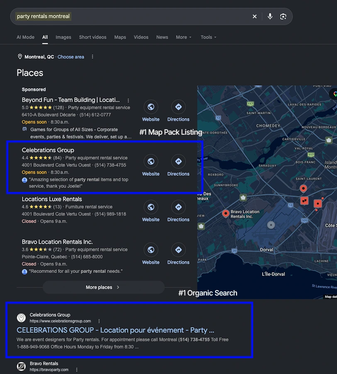337x374 pixels.
Task: Open the Short videos tab
Action: (93, 37)
